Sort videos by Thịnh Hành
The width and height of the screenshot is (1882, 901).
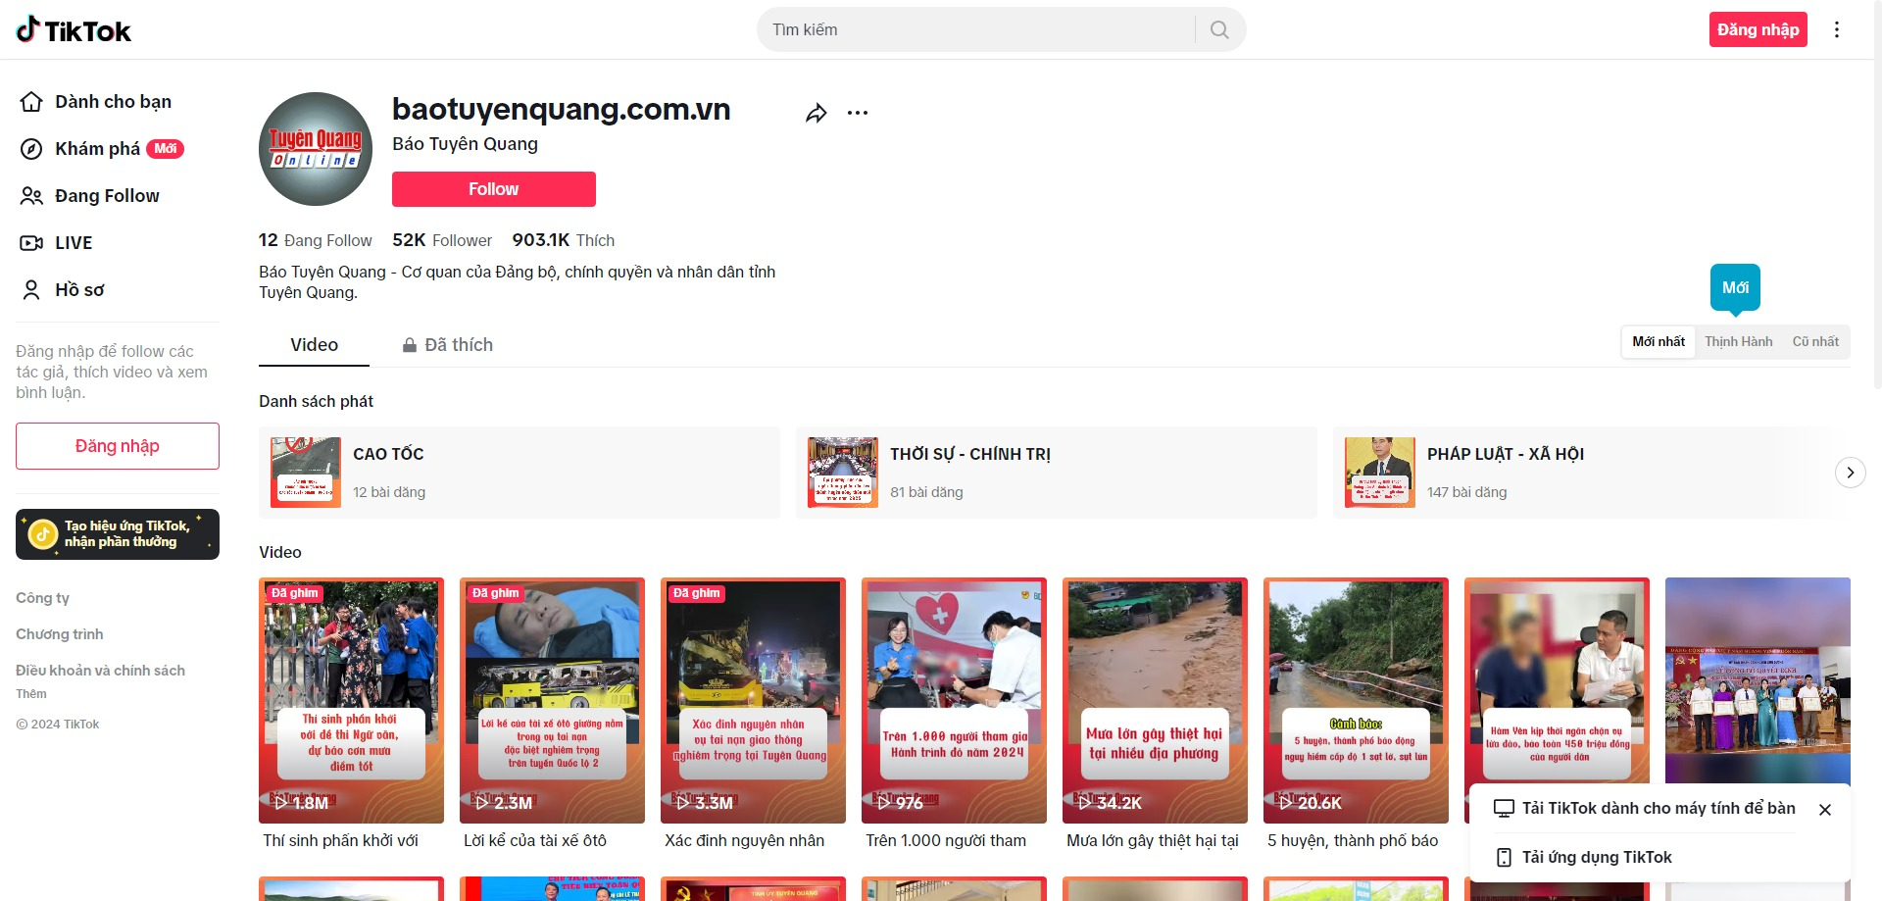click(x=1738, y=341)
